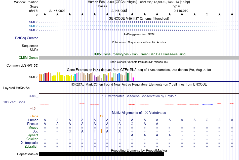Click the Scale label on the left
This screenshot has height=160, width=239.
(x=34, y=6)
